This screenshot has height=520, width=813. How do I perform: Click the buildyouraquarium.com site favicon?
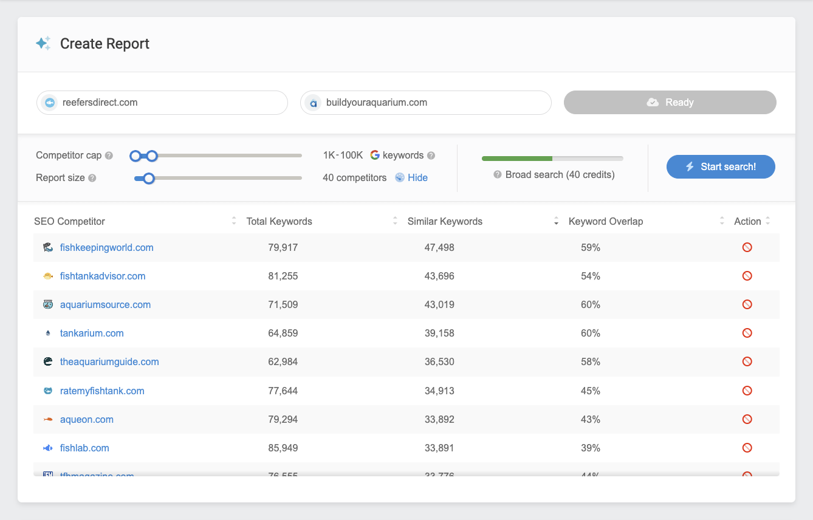(x=313, y=103)
